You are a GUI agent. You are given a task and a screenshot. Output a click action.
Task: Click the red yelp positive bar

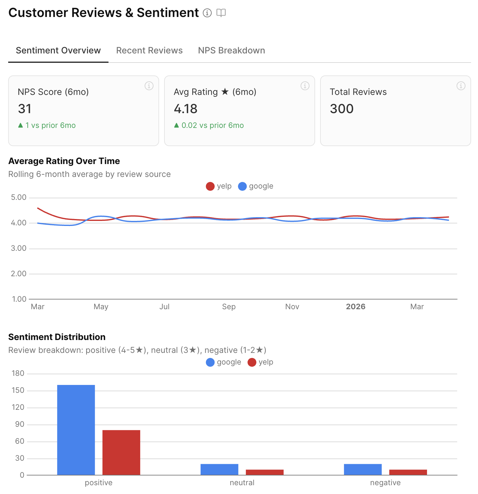pos(121,453)
